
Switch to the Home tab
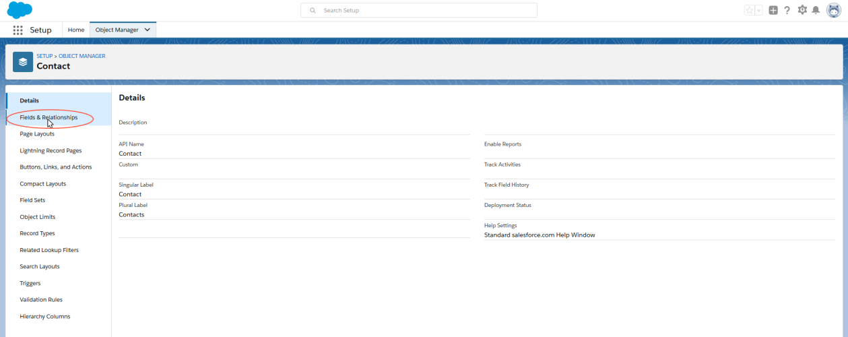click(76, 30)
